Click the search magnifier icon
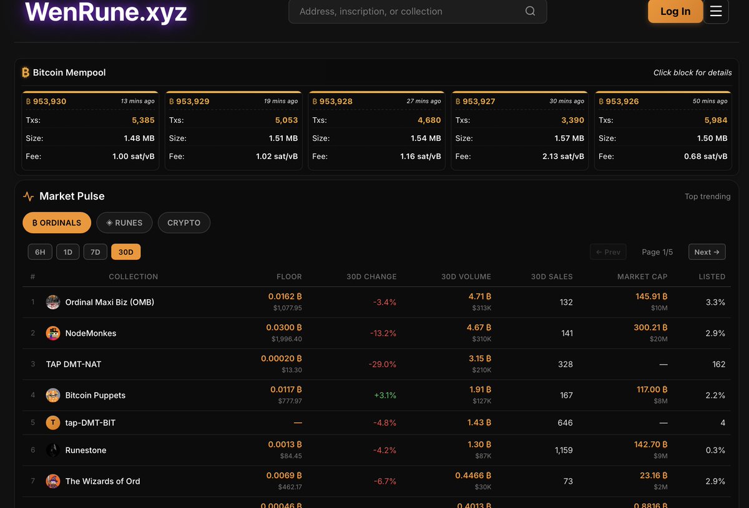Viewport: 749px width, 508px height. click(530, 11)
